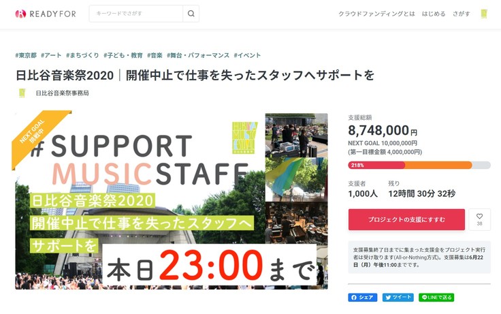
Task: Click the heart favorite icon button
Action: 480,219
